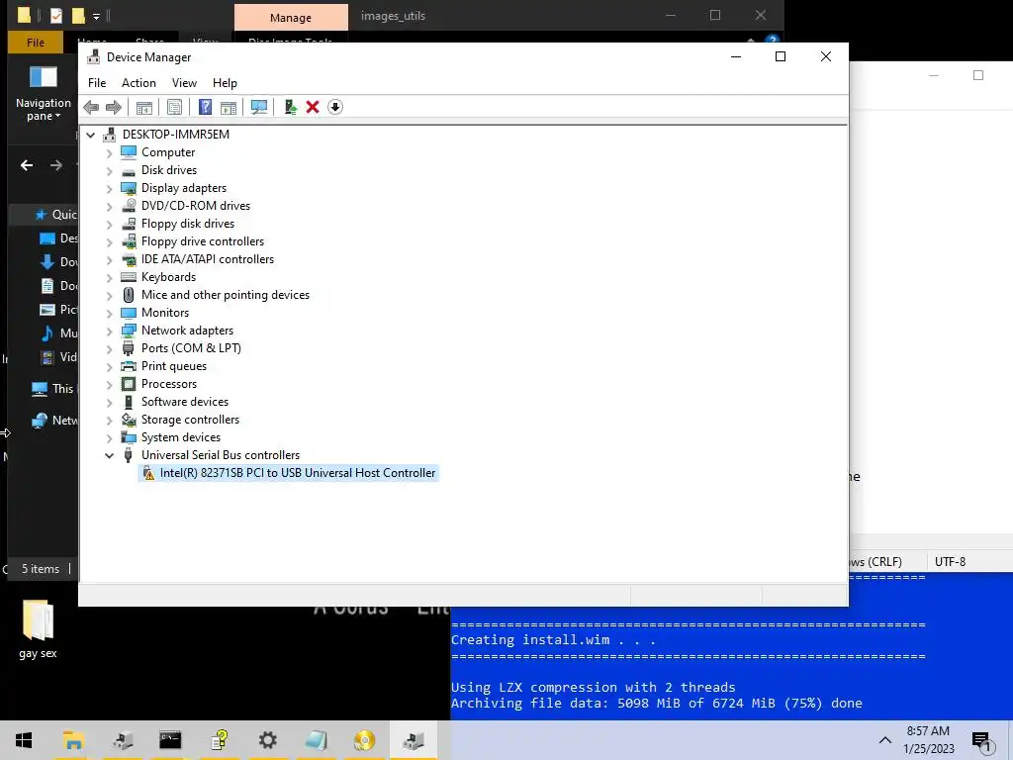1013x760 pixels.
Task: Expand the Computer category
Action: click(109, 153)
